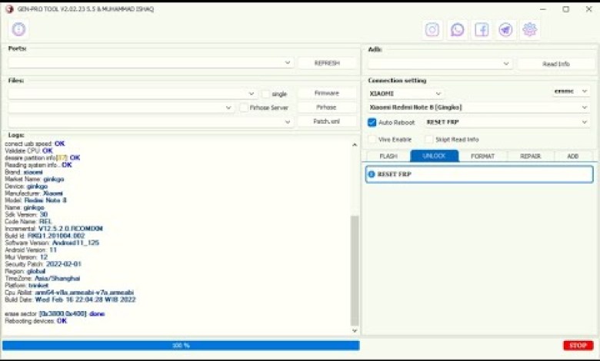Click the 'Sdk Version: 30' log line
The width and height of the screenshot is (600, 361).
pos(26,214)
